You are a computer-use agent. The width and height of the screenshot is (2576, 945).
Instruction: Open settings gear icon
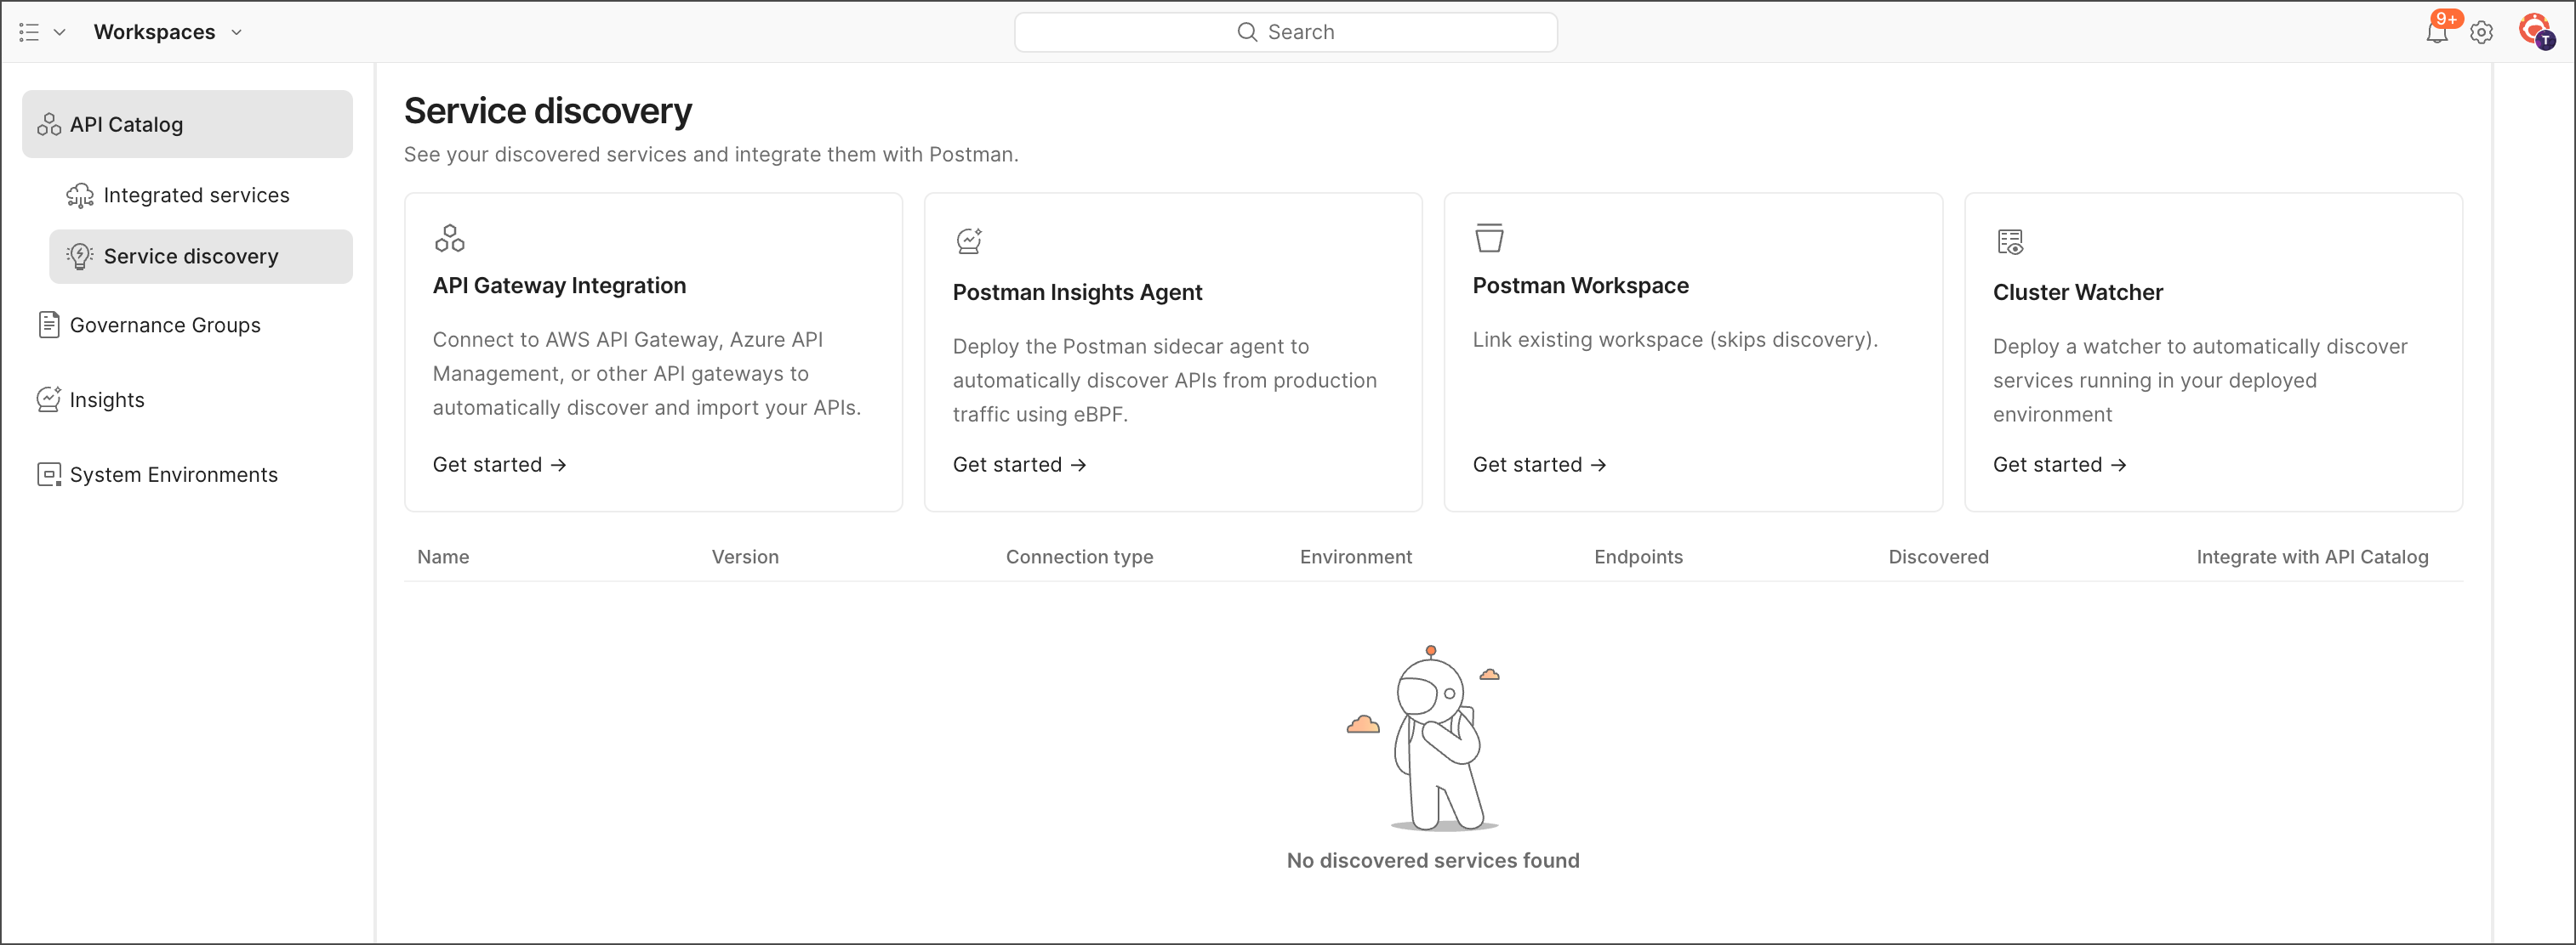point(2481,32)
